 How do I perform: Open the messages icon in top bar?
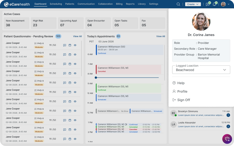coord(208,4)
